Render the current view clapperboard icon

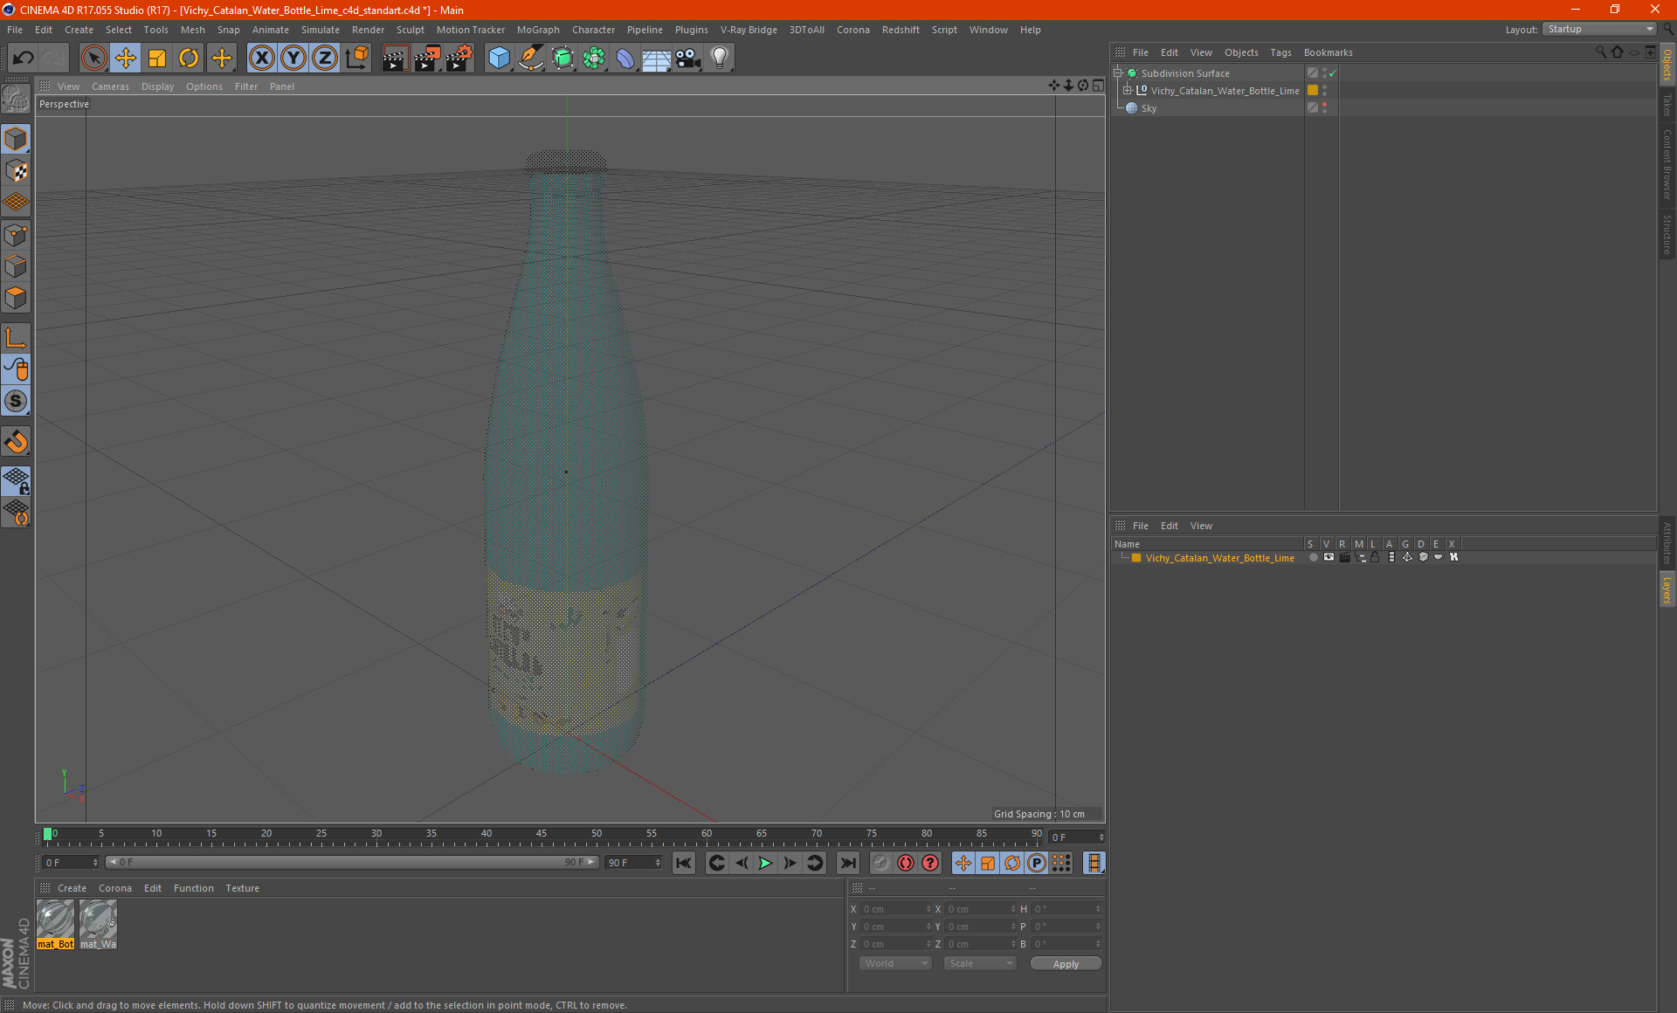pos(395,59)
